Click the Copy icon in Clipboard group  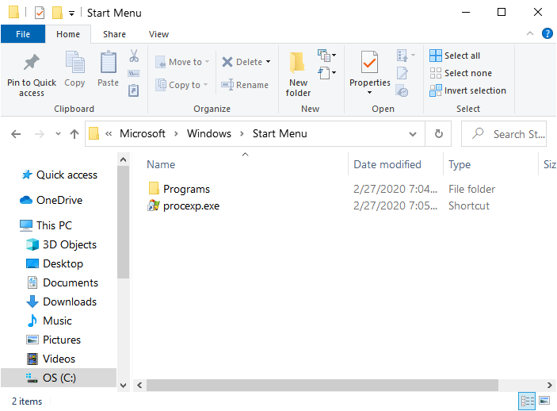(x=74, y=62)
